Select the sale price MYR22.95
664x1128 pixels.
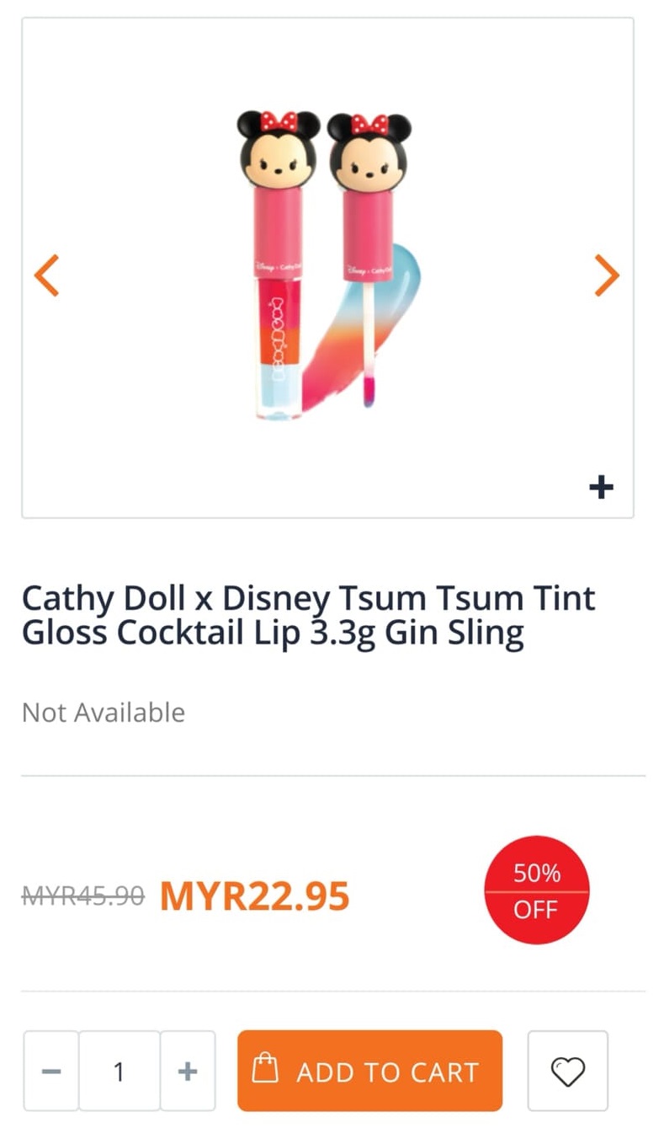coord(254,895)
